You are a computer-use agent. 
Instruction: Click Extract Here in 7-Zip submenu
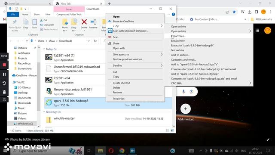[178, 41]
